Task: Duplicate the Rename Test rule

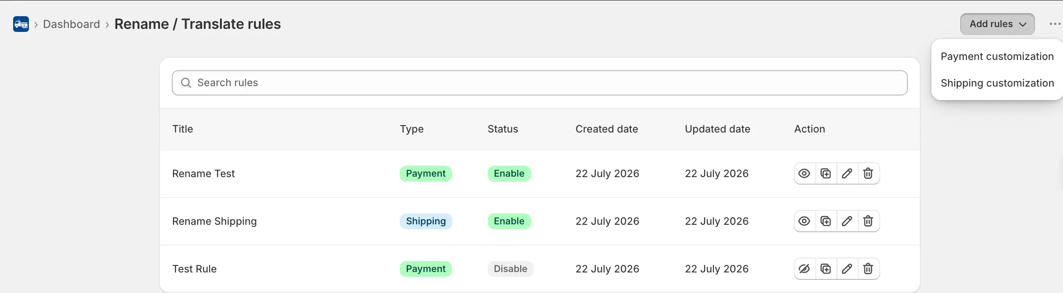Action: (826, 174)
